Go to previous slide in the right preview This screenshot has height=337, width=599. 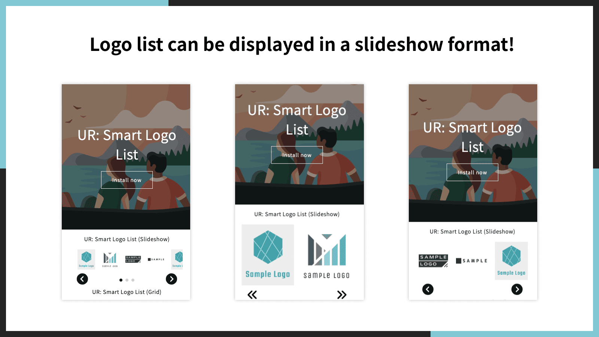click(x=428, y=289)
